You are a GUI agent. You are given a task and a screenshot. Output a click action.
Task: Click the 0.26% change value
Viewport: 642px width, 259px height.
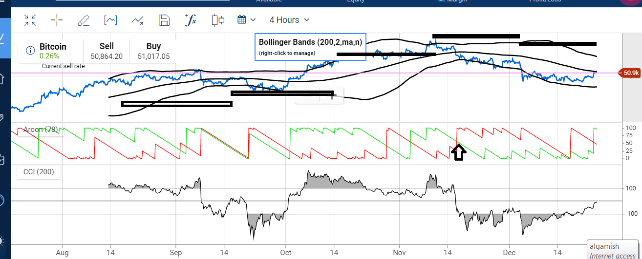click(x=49, y=56)
